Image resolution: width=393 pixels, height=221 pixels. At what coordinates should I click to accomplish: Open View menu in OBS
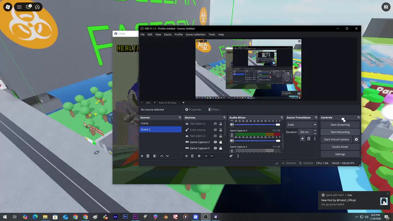tap(158, 35)
